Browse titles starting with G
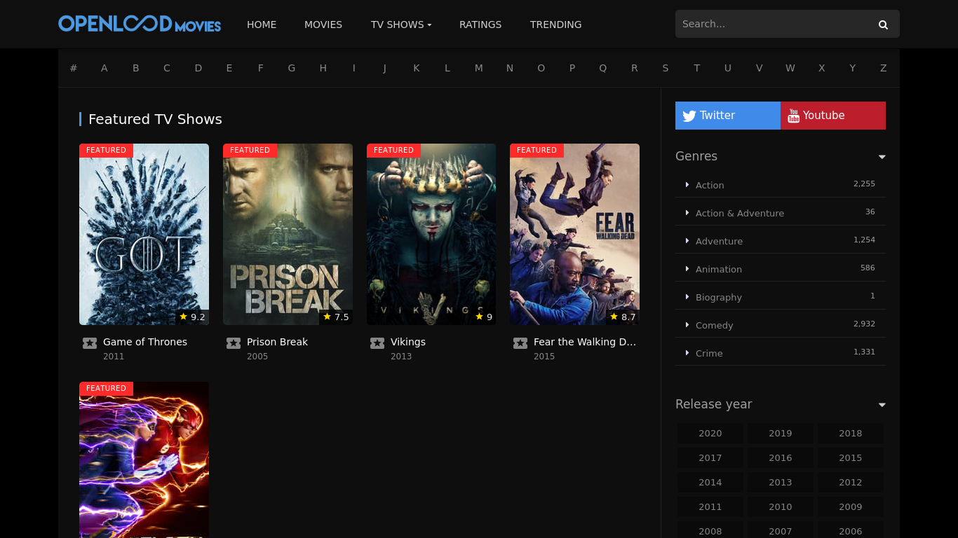The image size is (958, 538). (292, 68)
